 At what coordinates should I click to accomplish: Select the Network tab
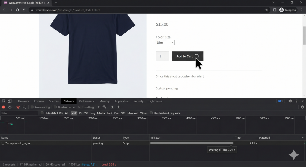69,101
